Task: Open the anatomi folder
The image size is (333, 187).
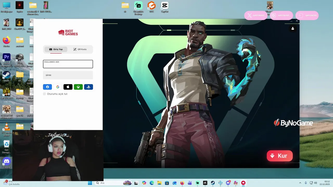Action: (20, 42)
